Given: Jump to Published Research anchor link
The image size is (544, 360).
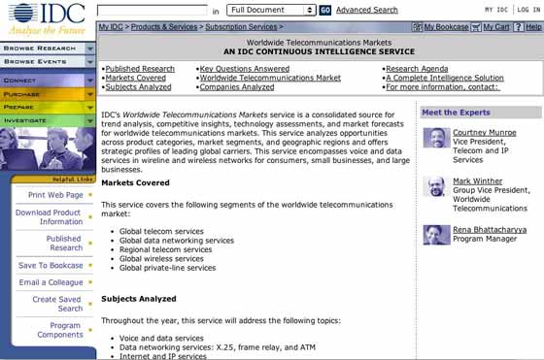Looking at the screenshot, I should point(140,69).
